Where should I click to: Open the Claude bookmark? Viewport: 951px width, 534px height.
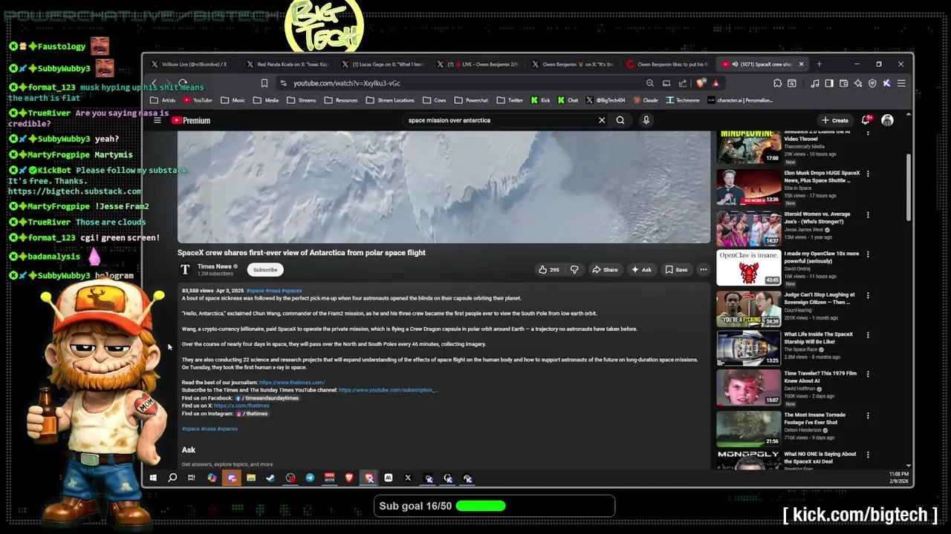pyautogui.click(x=646, y=100)
